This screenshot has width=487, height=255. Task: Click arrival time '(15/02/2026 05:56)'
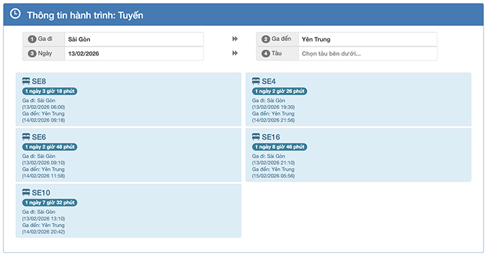tap(273, 176)
